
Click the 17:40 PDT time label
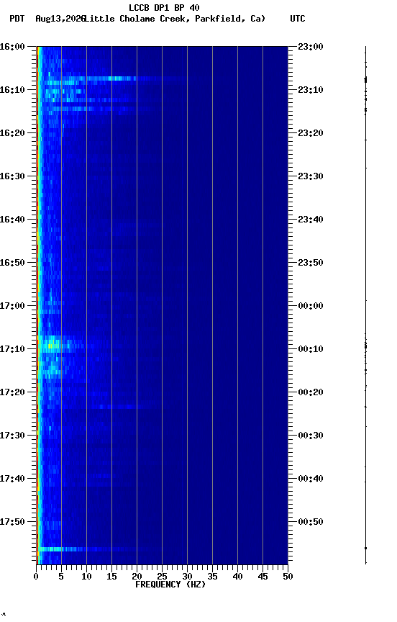(x=12, y=479)
